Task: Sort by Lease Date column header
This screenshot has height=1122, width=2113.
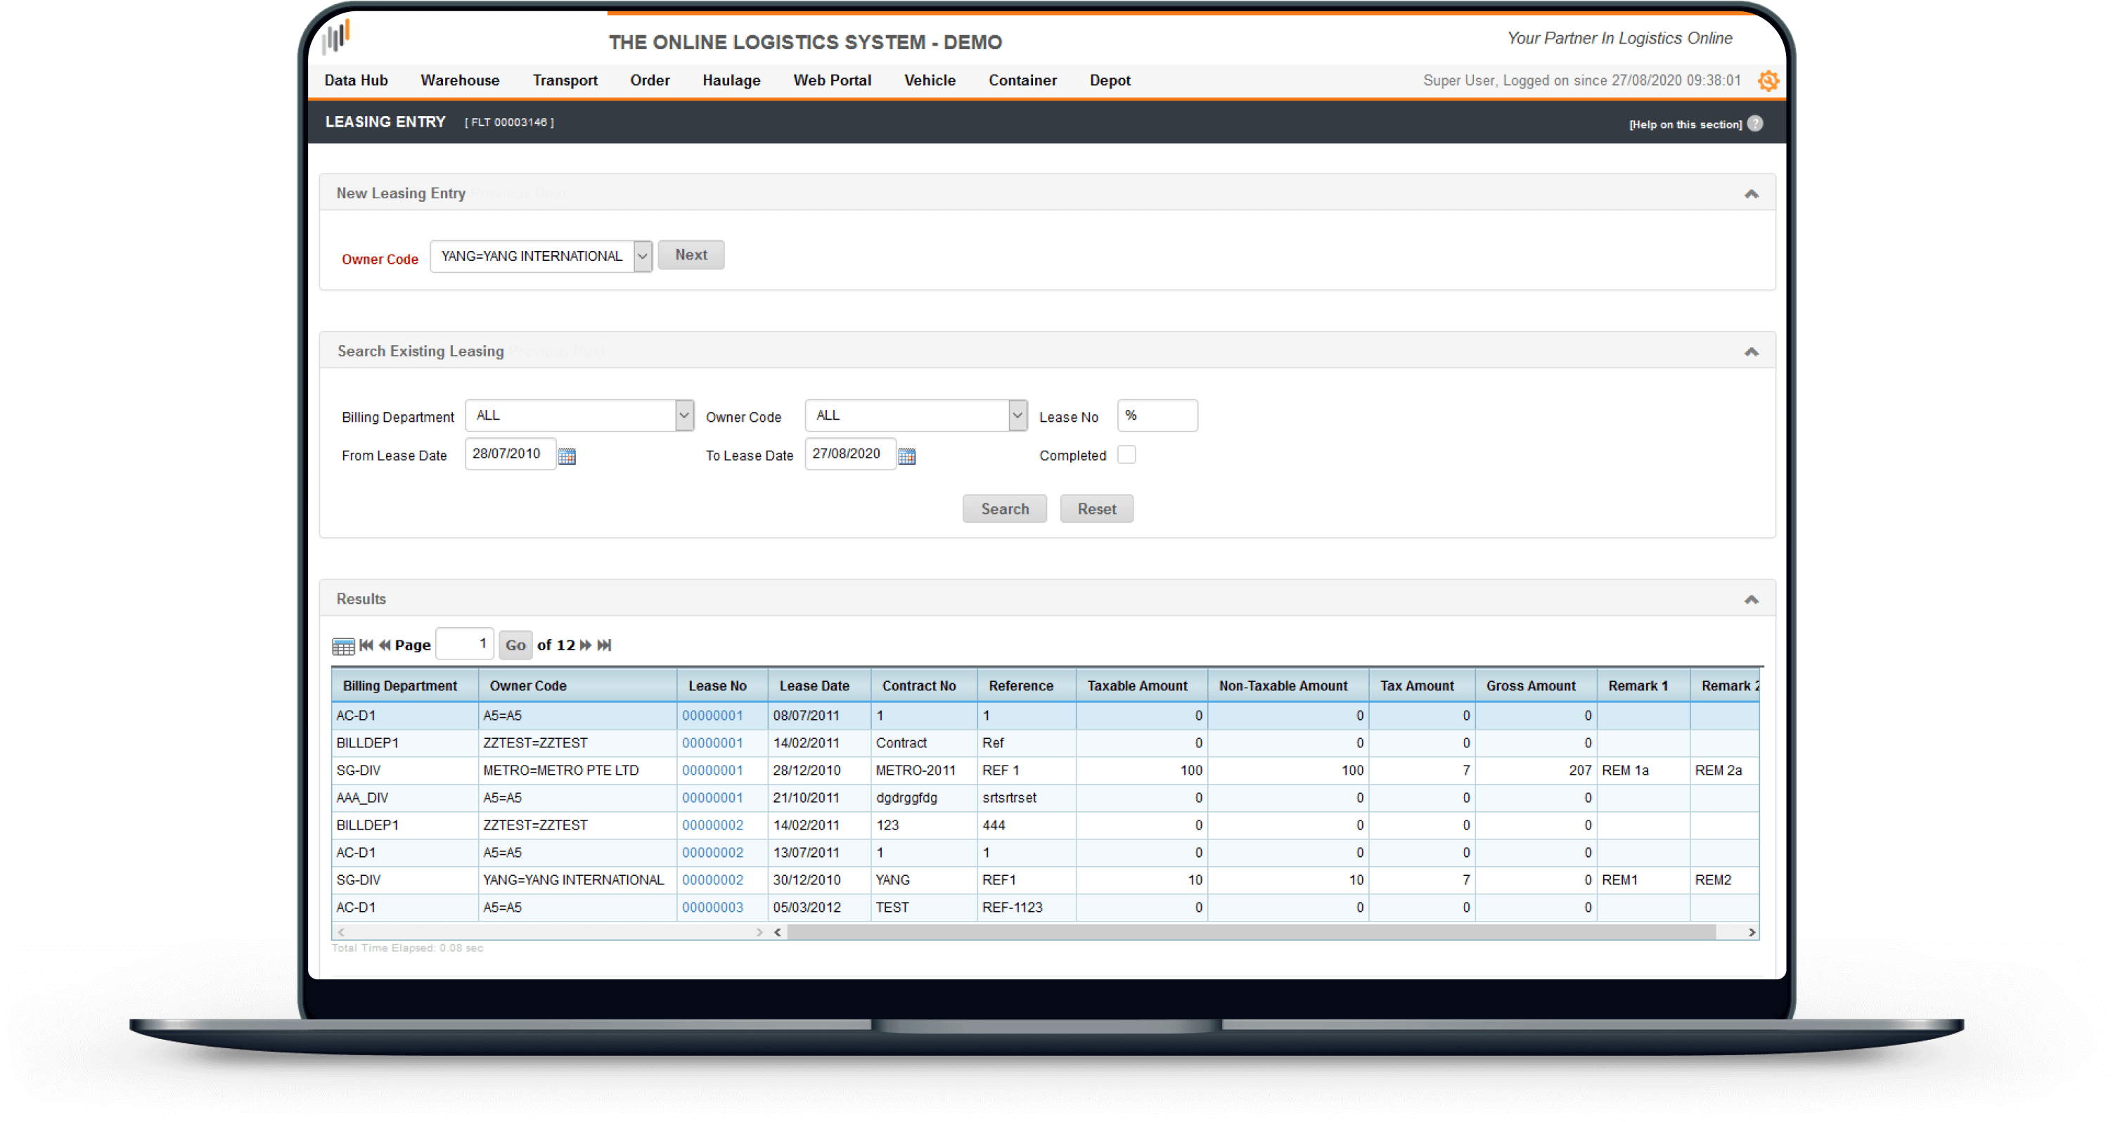Action: tap(819, 686)
